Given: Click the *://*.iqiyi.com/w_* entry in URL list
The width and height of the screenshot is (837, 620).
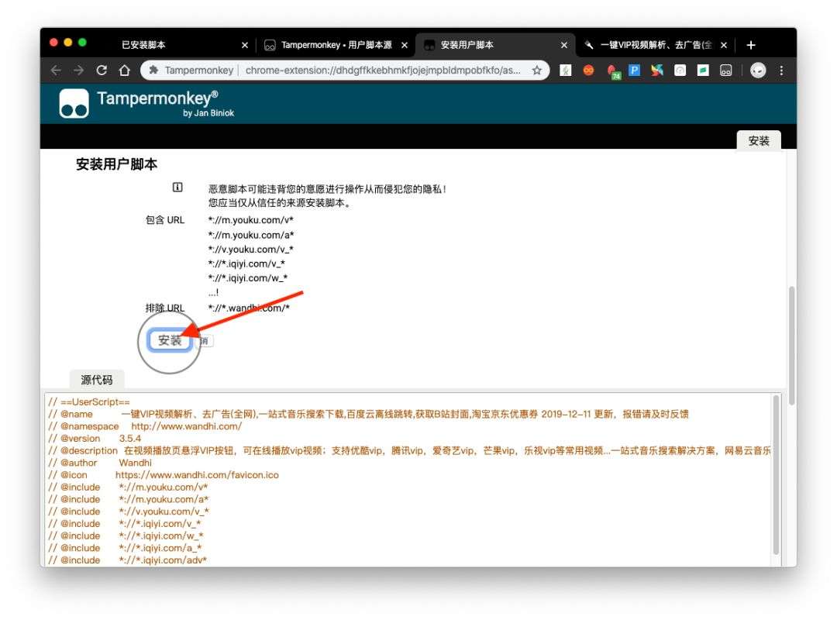Looking at the screenshot, I should pyautogui.click(x=248, y=278).
